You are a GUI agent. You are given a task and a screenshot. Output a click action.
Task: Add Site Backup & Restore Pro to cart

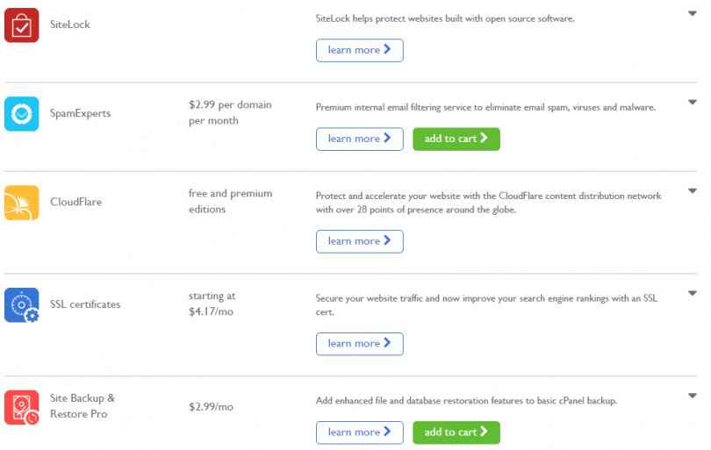point(456,432)
